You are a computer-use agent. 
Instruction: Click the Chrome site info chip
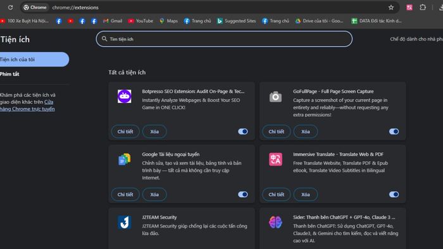point(35,8)
